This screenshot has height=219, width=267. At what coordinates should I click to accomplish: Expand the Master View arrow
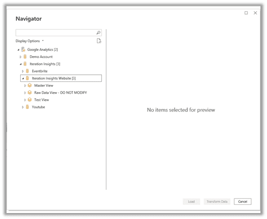point(25,86)
